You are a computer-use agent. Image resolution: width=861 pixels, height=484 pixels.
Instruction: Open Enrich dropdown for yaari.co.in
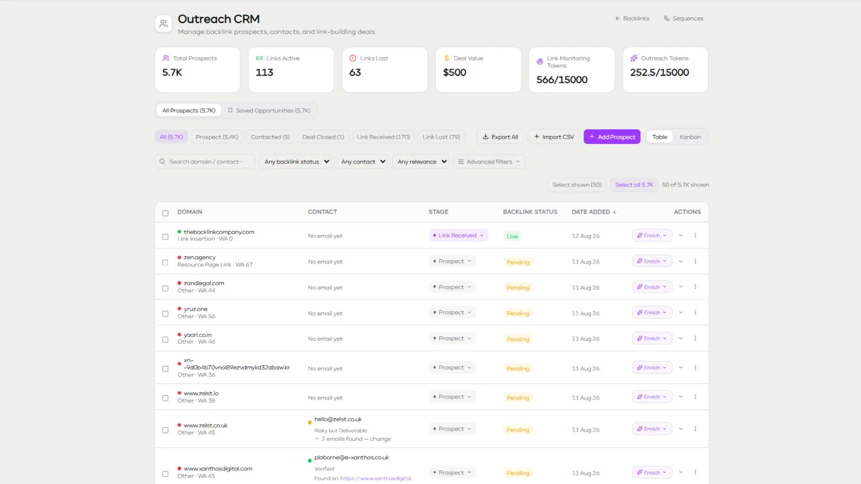(652, 338)
